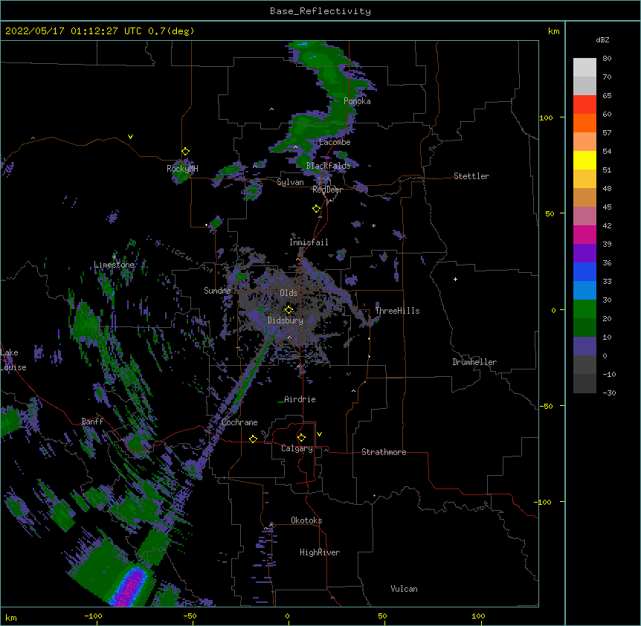Click the yellow diamond marker above Calgary label
The width and height of the screenshot is (641, 626).
click(x=301, y=438)
